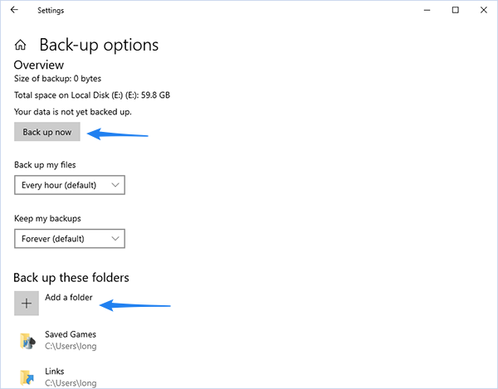Select the Links folder icon
This screenshot has height=389, width=498.
[27, 377]
